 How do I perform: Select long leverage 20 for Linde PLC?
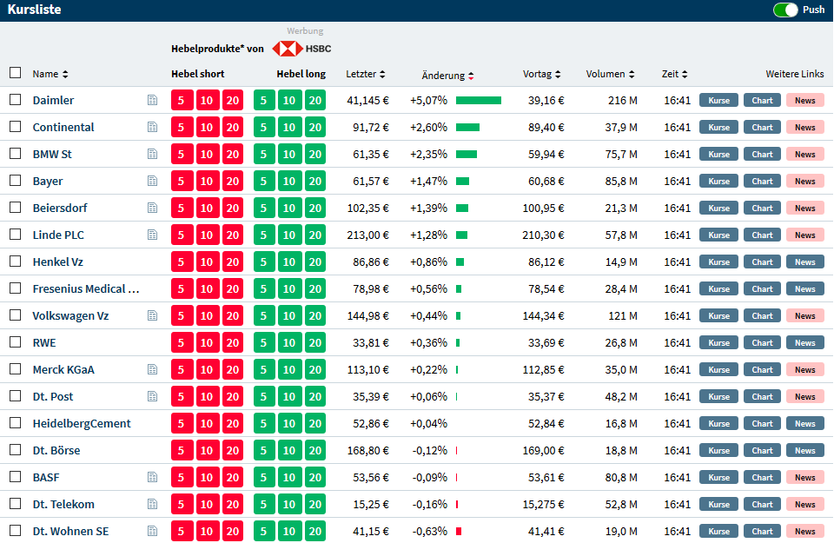pos(315,235)
